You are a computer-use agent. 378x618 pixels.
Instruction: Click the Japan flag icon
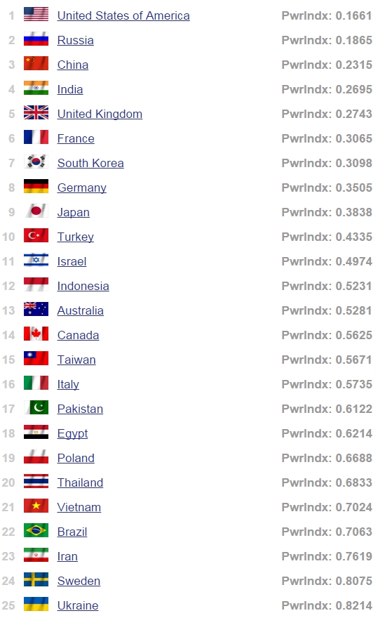click(36, 211)
